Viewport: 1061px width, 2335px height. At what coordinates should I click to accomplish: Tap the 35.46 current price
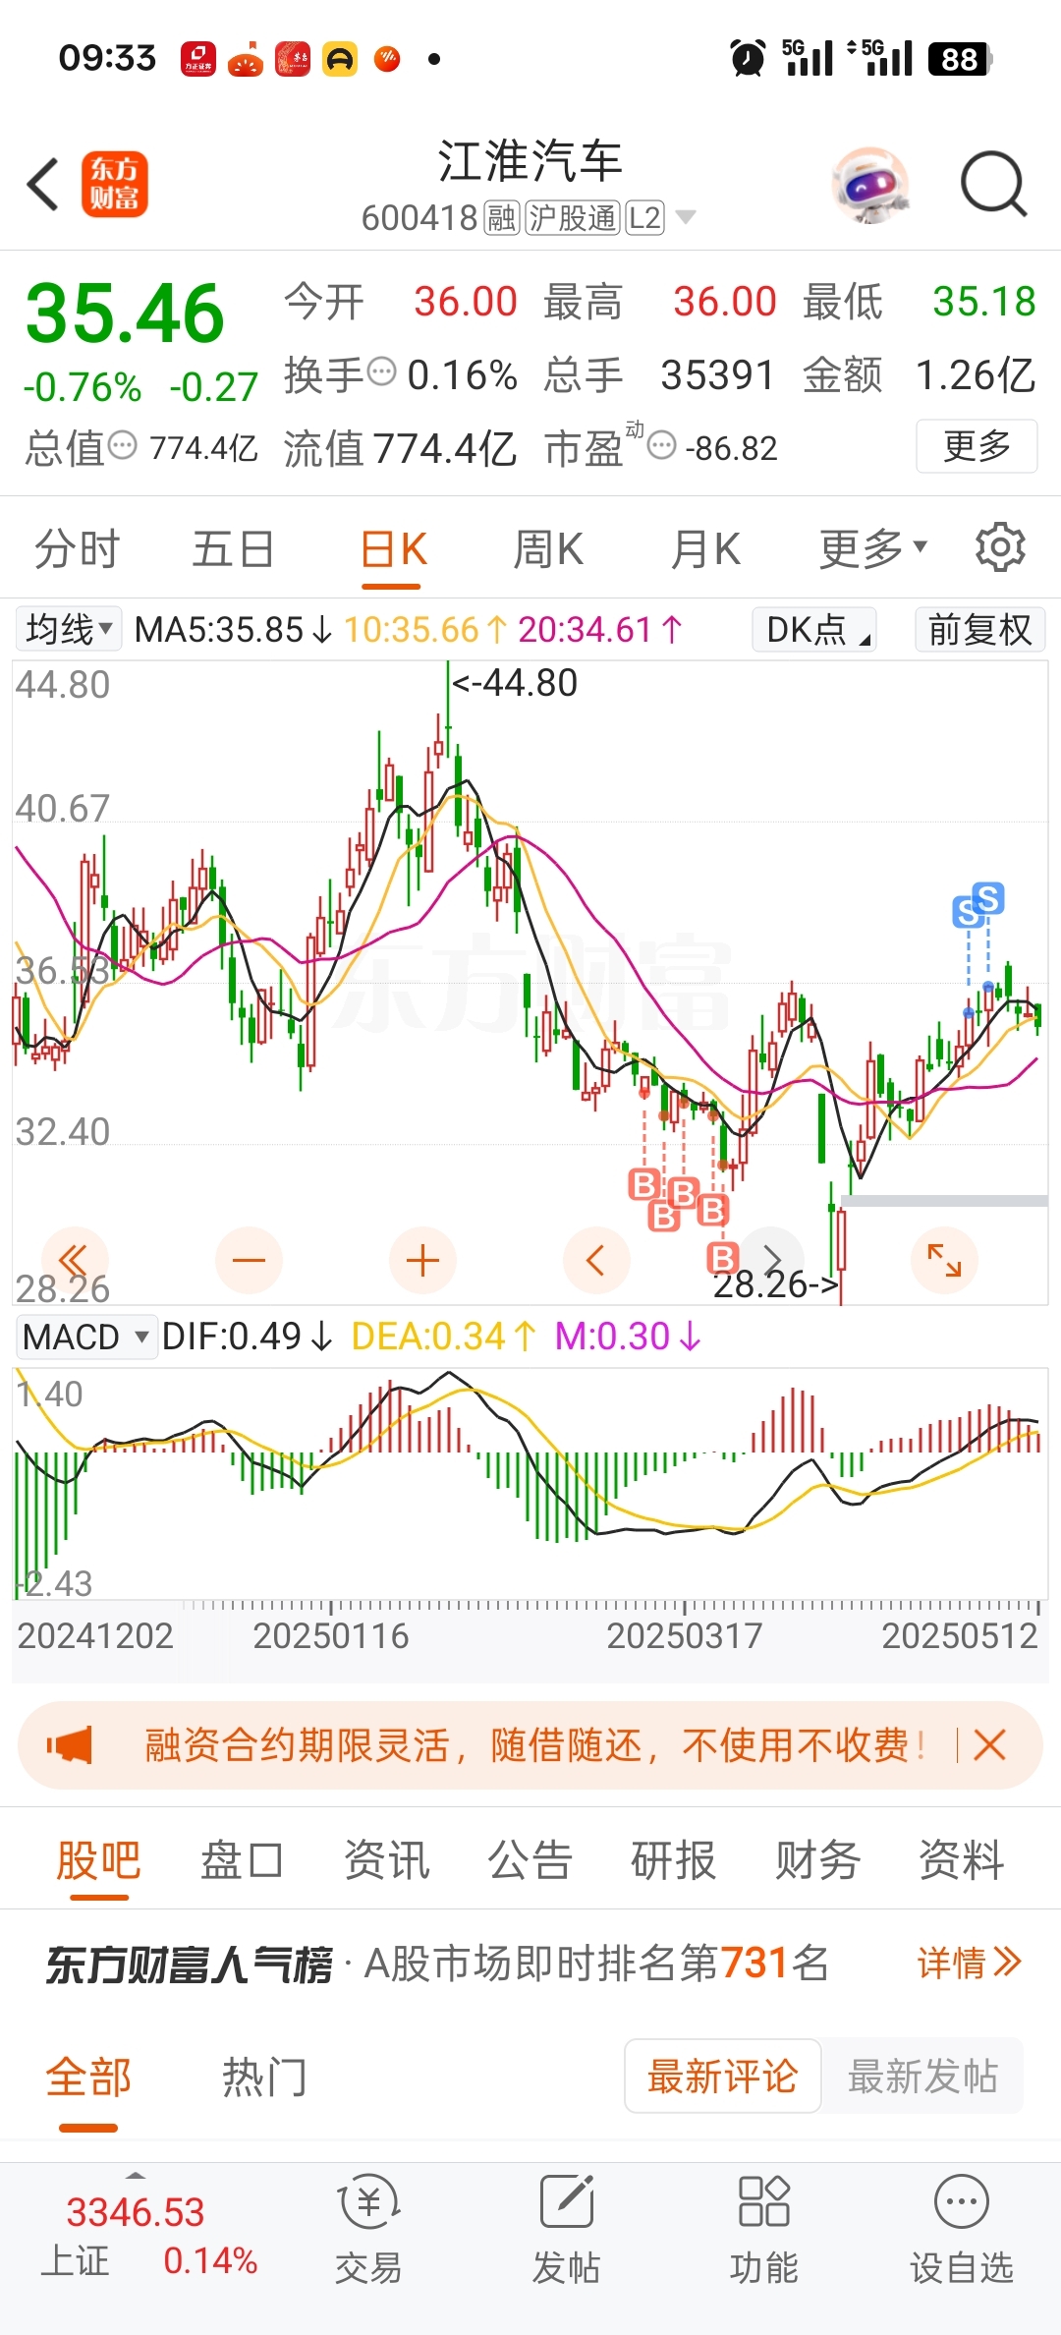click(x=126, y=313)
